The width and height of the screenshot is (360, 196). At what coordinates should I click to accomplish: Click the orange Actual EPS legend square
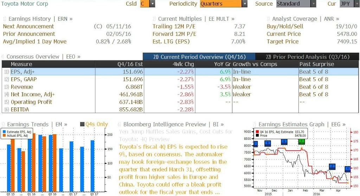point(4,136)
